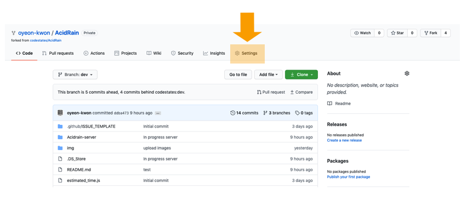Click the fork icon beside repository name

click(14, 33)
